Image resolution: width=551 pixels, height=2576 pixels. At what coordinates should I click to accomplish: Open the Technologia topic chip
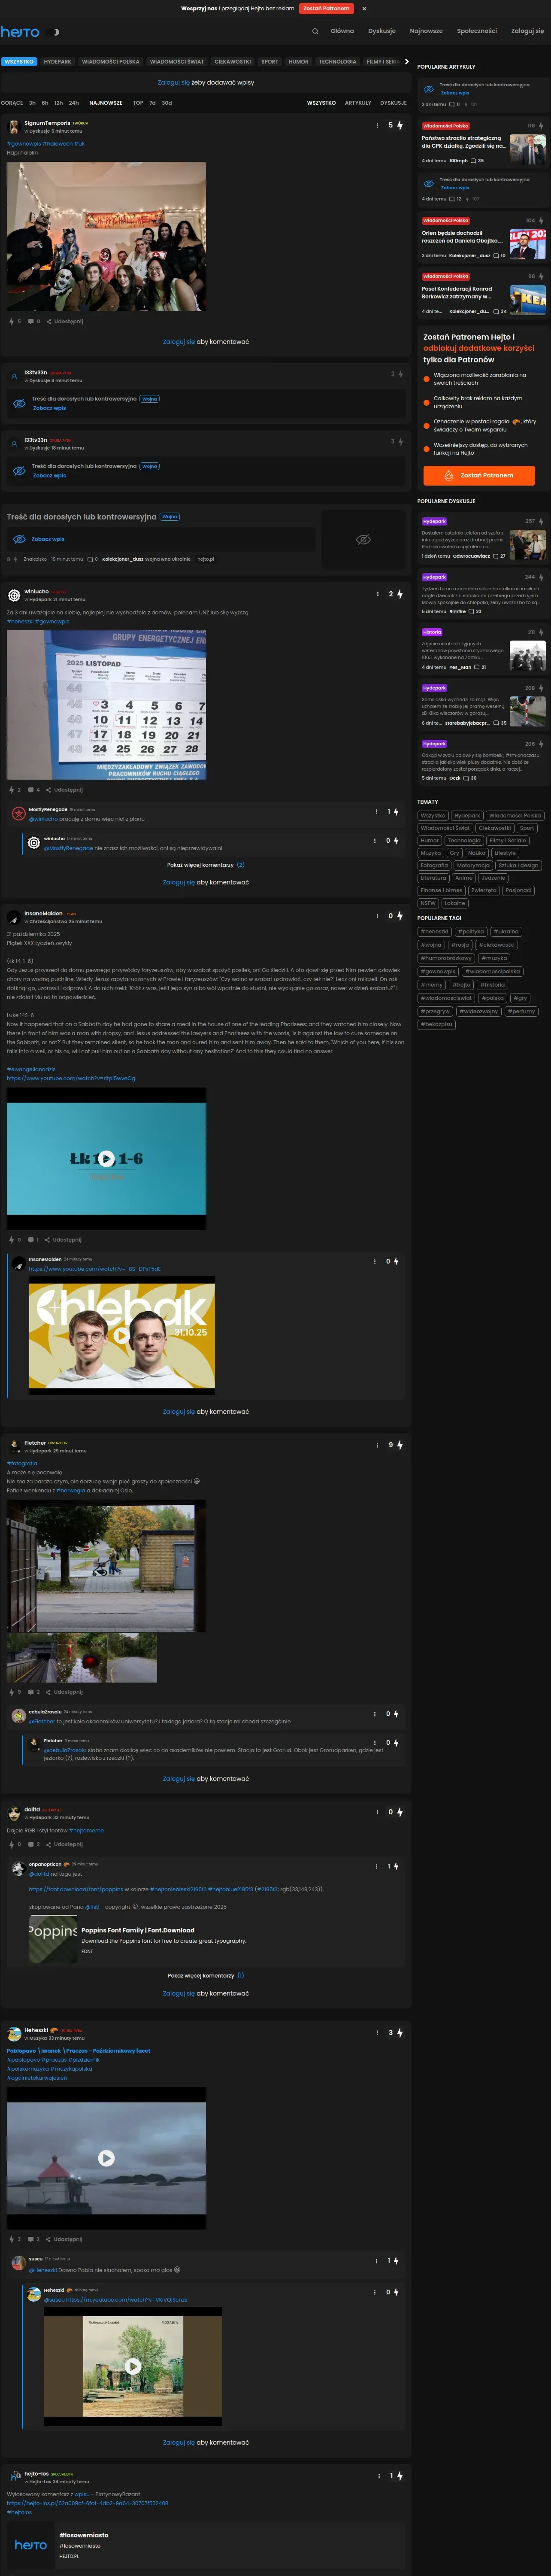(x=464, y=841)
